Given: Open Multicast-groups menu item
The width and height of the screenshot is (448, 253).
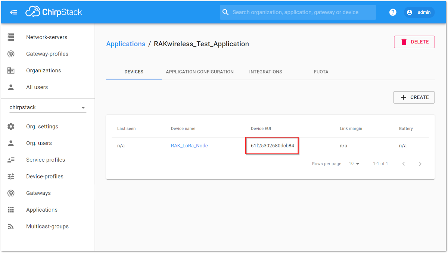Looking at the screenshot, I should [x=48, y=227].
